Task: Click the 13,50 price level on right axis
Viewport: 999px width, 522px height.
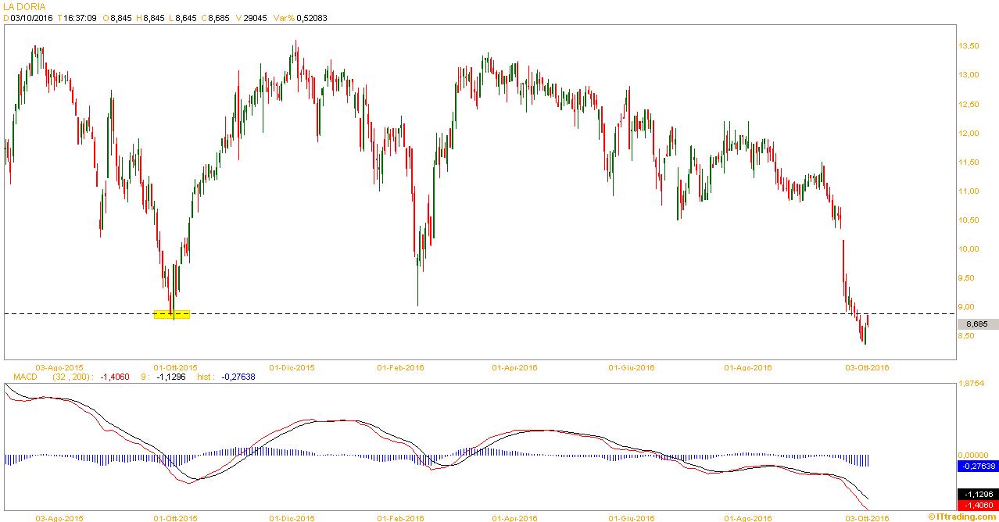Action: [969, 46]
